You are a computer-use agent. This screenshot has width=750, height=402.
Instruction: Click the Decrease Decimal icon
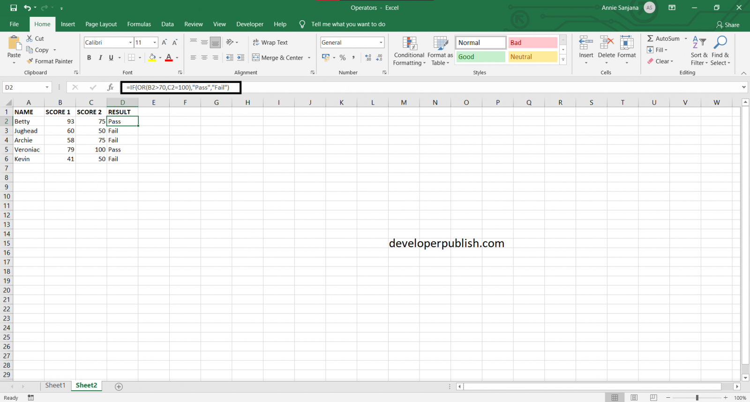379,58
